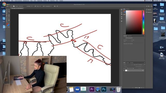Open the History collapsed panel icon

(x=122, y=10)
